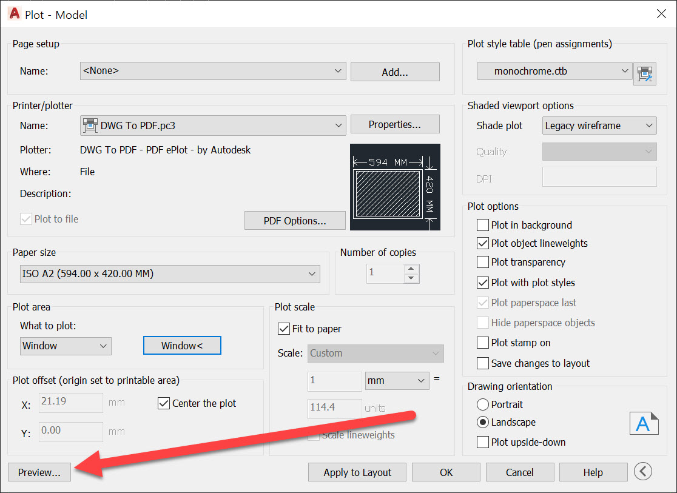Open the Page setup Name dropdown
This screenshot has height=493, width=677.
point(213,71)
